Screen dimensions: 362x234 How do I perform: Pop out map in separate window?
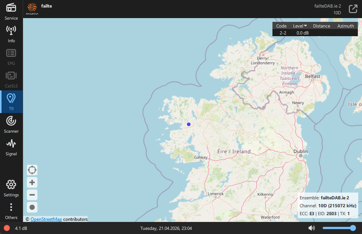coord(353,9)
